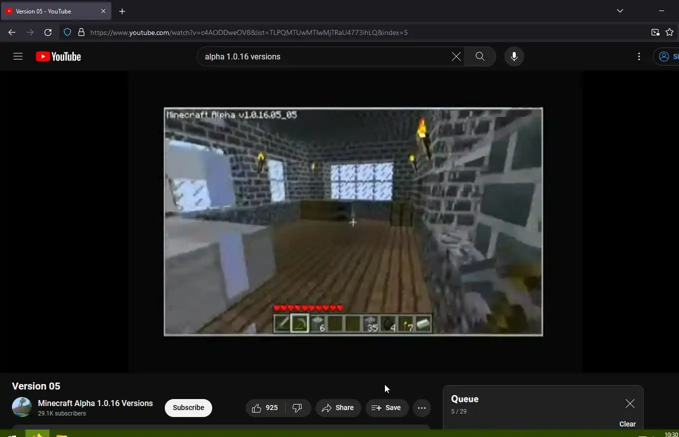Click the Sign in button

667,56
